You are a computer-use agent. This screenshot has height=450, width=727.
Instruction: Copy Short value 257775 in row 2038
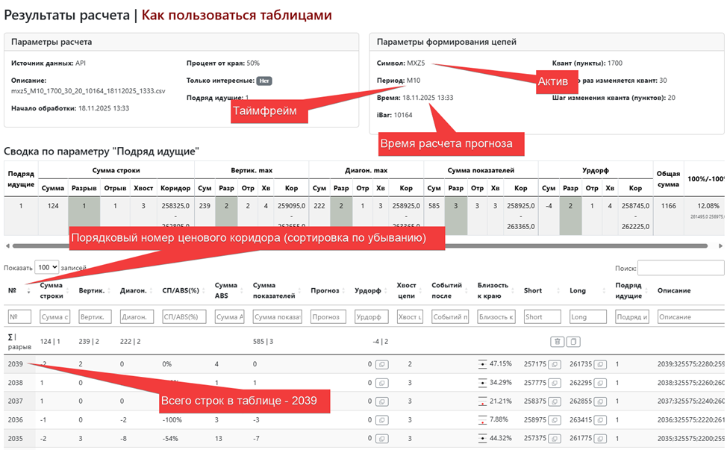556,383
